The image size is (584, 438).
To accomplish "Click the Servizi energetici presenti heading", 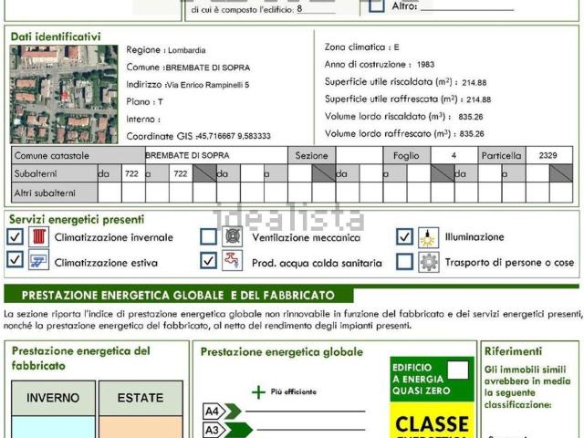I will pyautogui.click(x=77, y=219).
